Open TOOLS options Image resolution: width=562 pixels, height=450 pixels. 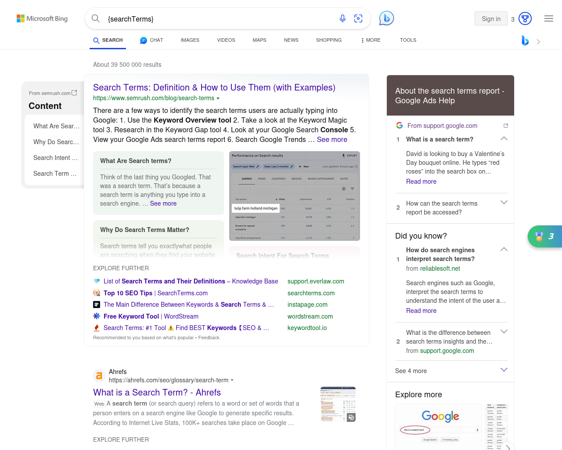pos(408,40)
